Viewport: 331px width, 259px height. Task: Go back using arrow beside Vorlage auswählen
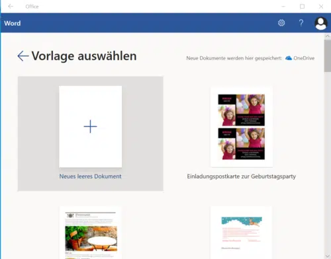[x=23, y=56]
